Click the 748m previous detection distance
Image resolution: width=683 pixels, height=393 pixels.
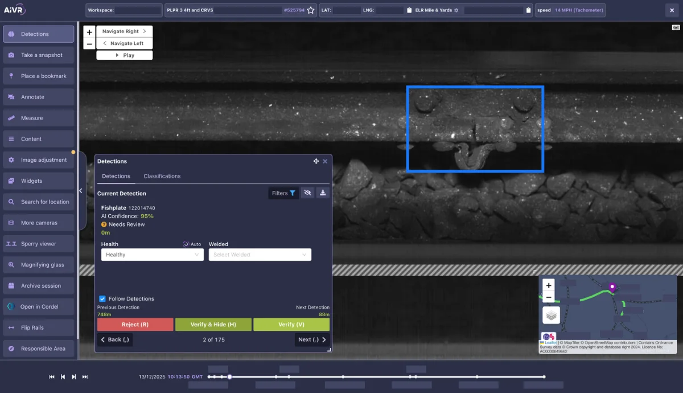point(104,314)
